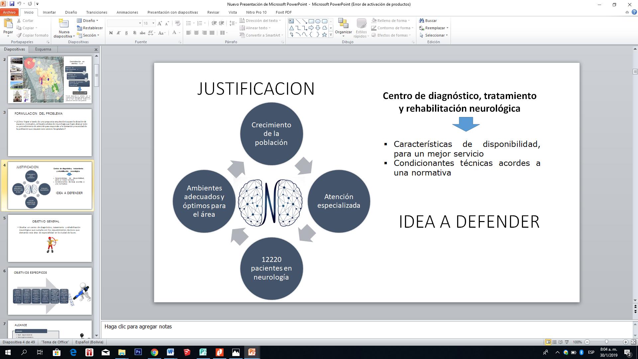Open the Transiciones ribbon tab
Image resolution: width=638 pixels, height=359 pixels.
pyautogui.click(x=97, y=12)
